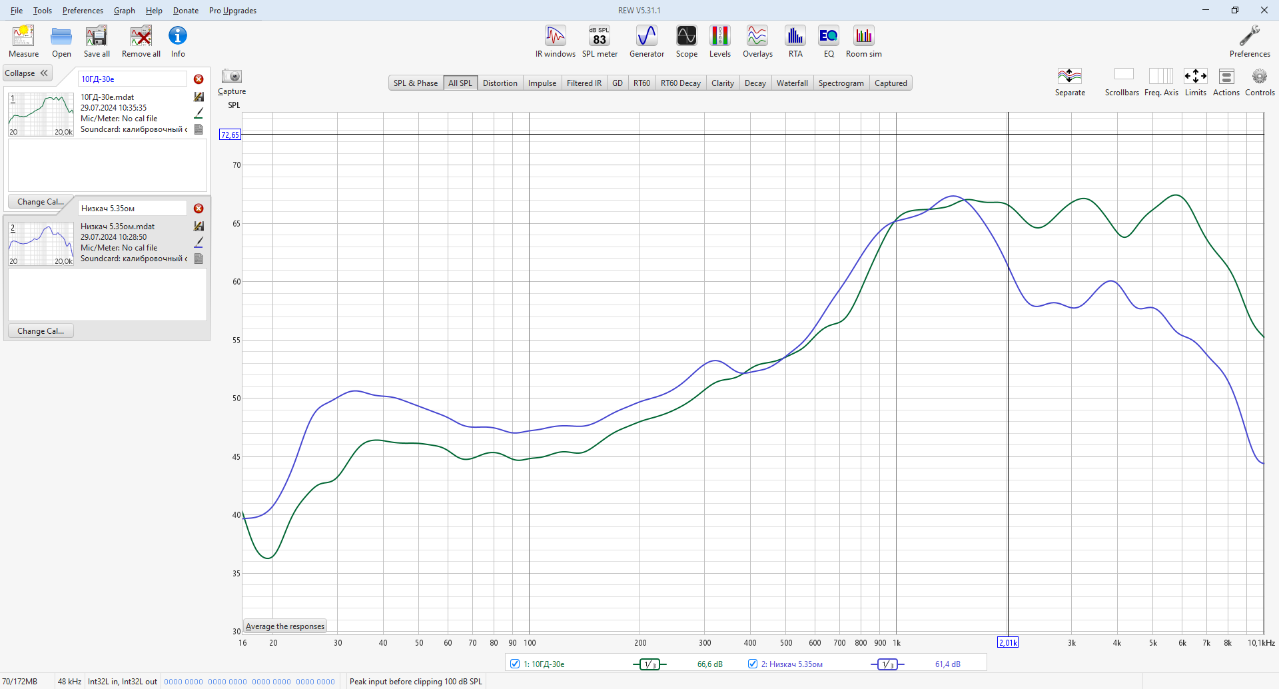Screen dimensions: 1279x689
Task: Open the Decay tab
Action: tap(755, 83)
